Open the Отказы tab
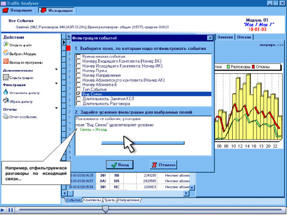This screenshot has height=215, width=287. click(244, 37)
